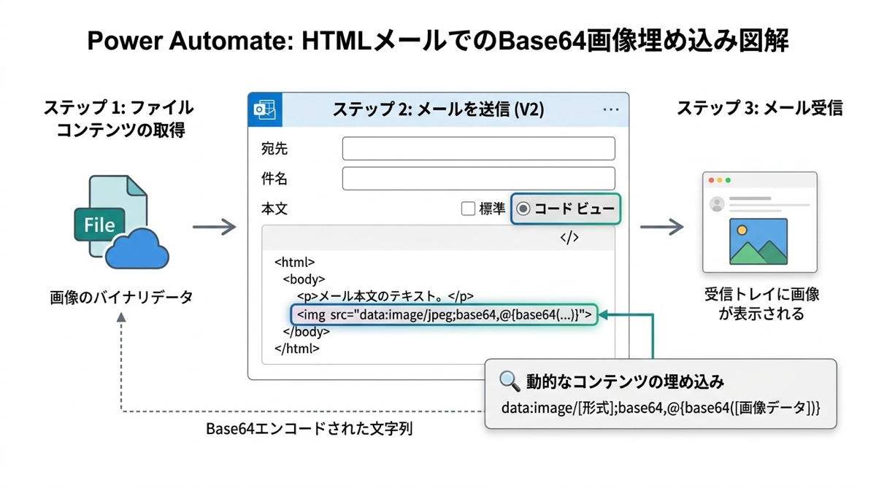Click the 件名 input field

coord(478,179)
